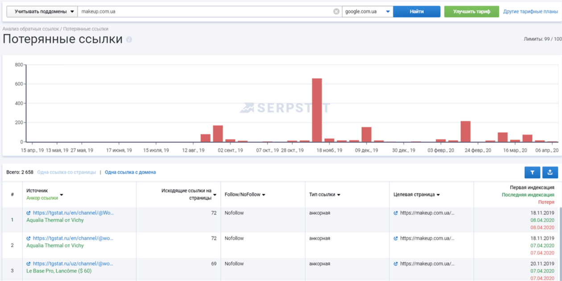The height and width of the screenshot is (281, 562).
Task: Open the filter icon button
Action: coord(532,173)
